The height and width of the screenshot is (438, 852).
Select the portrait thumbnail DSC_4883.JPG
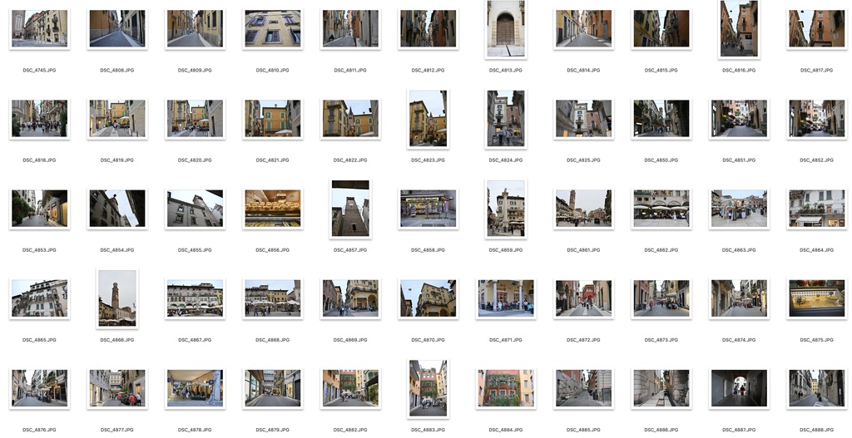click(x=428, y=389)
